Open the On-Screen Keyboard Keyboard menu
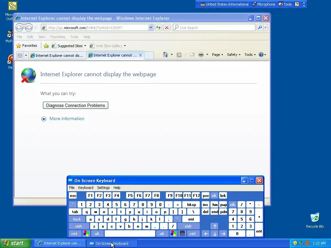 pyautogui.click(x=86, y=188)
